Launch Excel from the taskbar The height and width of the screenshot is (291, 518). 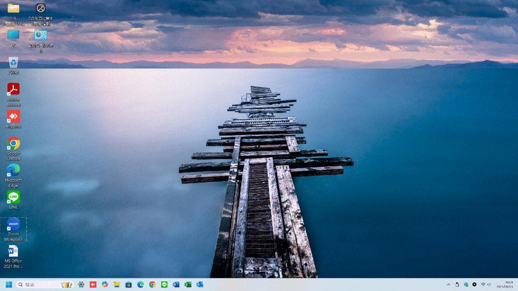(188, 284)
